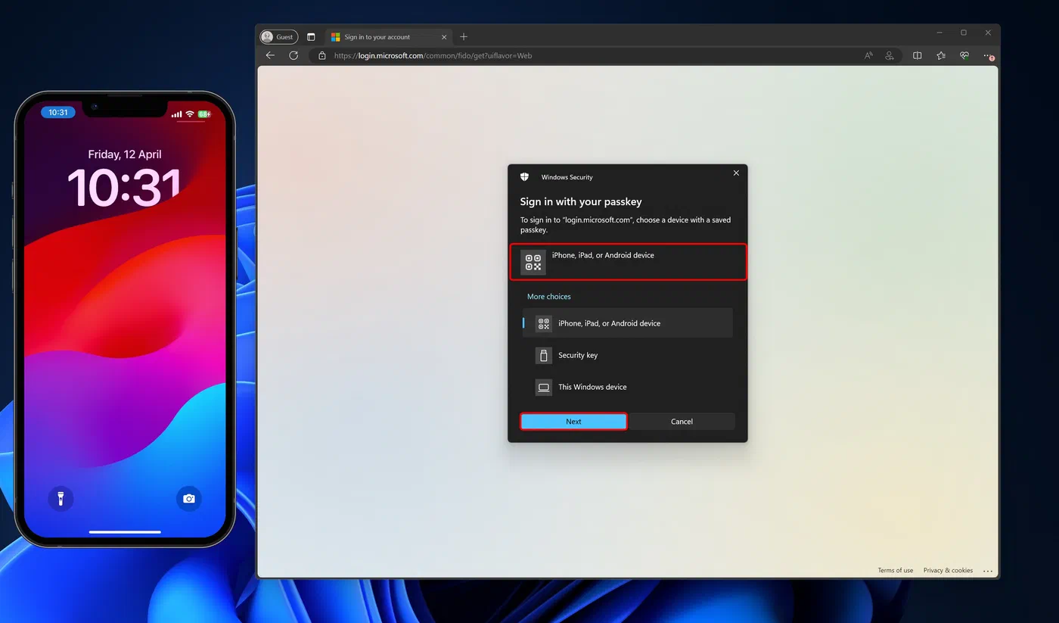Close the Windows Security dialog
The height and width of the screenshot is (623, 1059).
point(736,173)
